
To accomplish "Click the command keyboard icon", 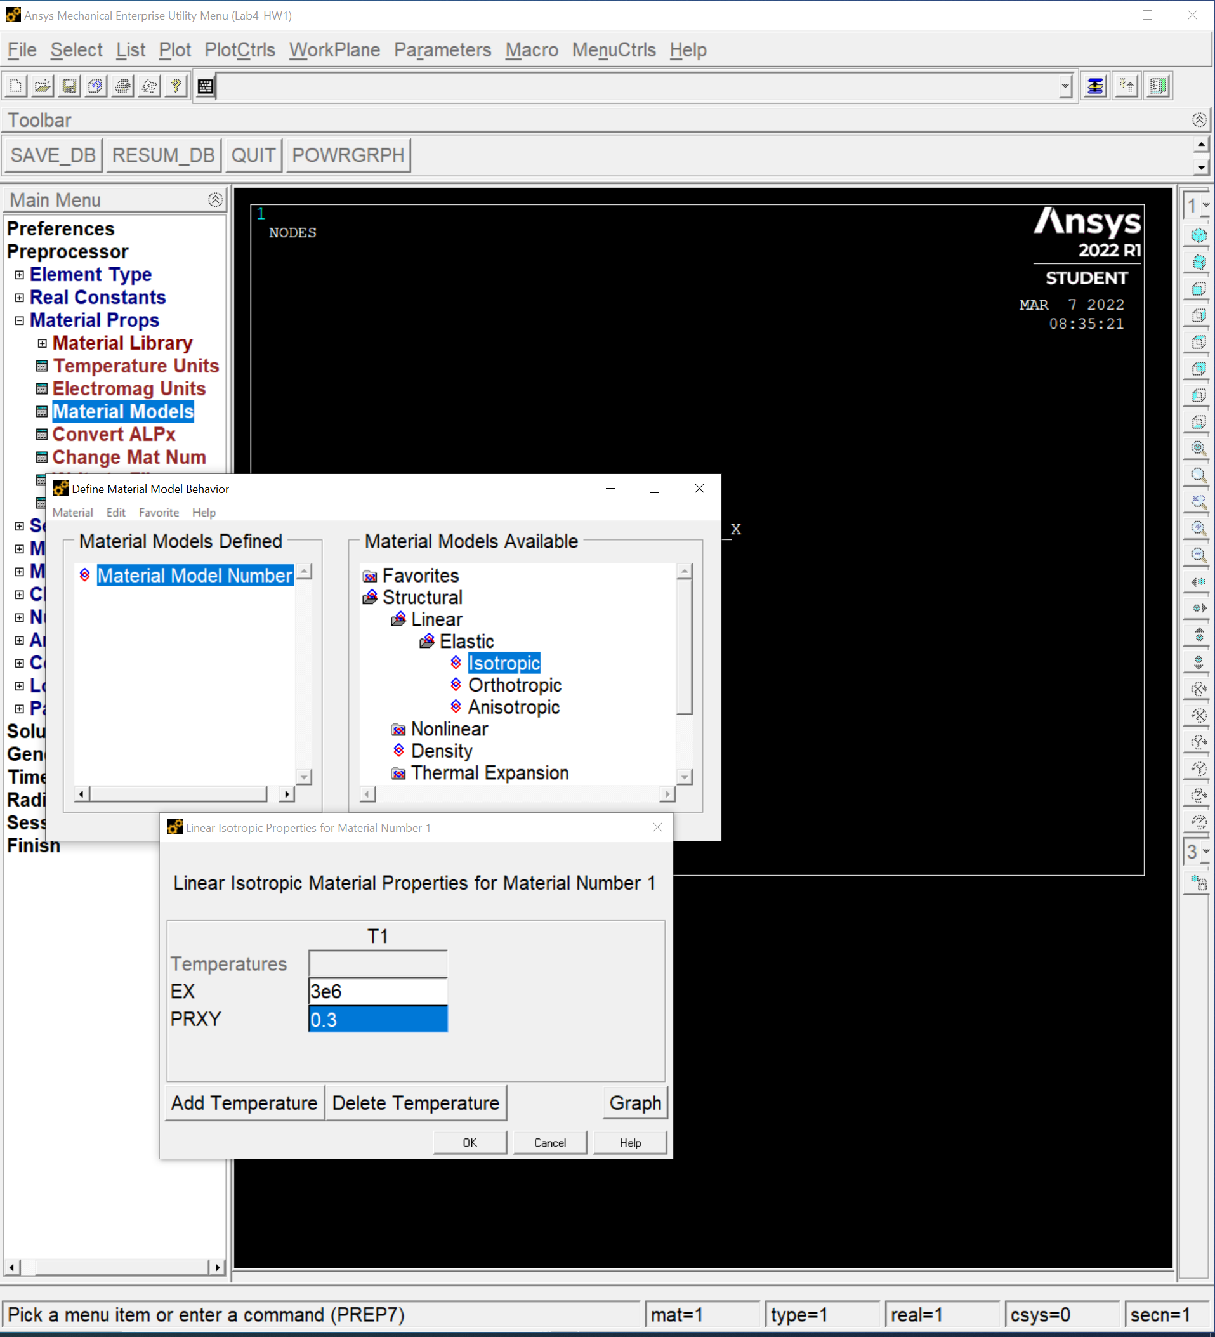I will pyautogui.click(x=206, y=86).
